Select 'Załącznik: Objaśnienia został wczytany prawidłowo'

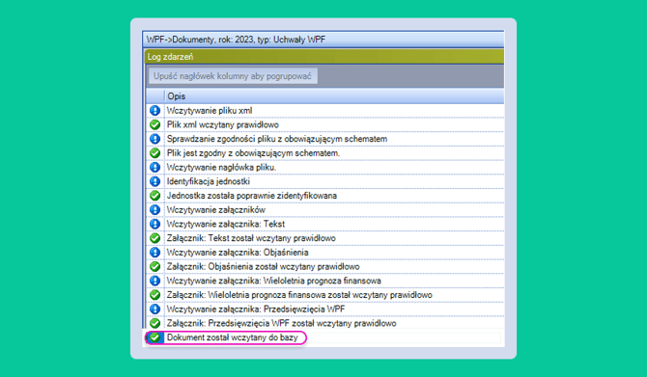(263, 266)
